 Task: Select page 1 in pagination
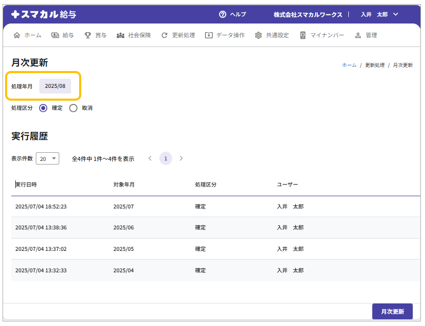[166, 158]
